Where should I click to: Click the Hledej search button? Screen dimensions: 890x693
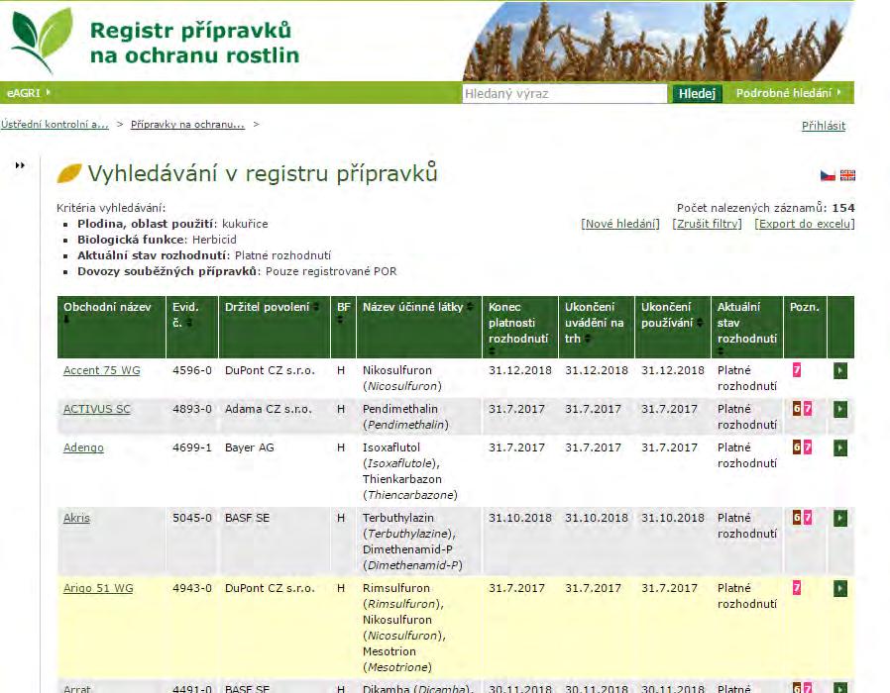pos(697,94)
